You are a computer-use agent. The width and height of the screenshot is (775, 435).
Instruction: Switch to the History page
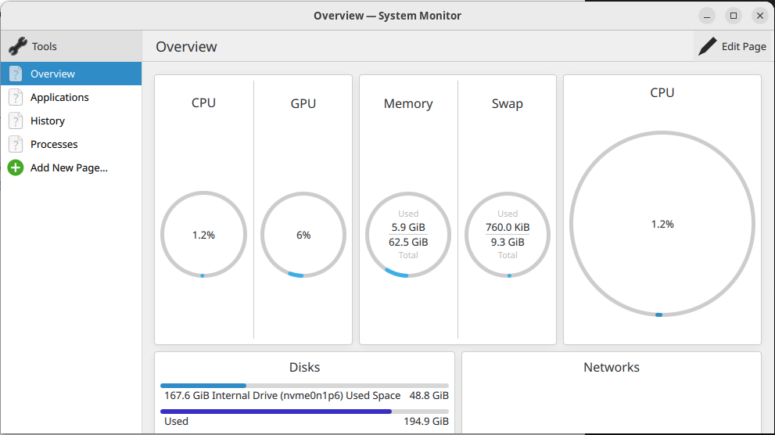click(48, 120)
